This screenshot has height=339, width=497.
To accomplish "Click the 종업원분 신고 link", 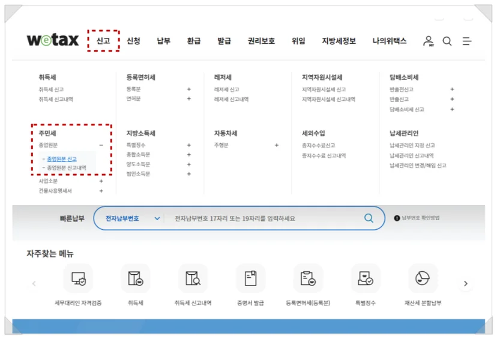I will (62, 159).
